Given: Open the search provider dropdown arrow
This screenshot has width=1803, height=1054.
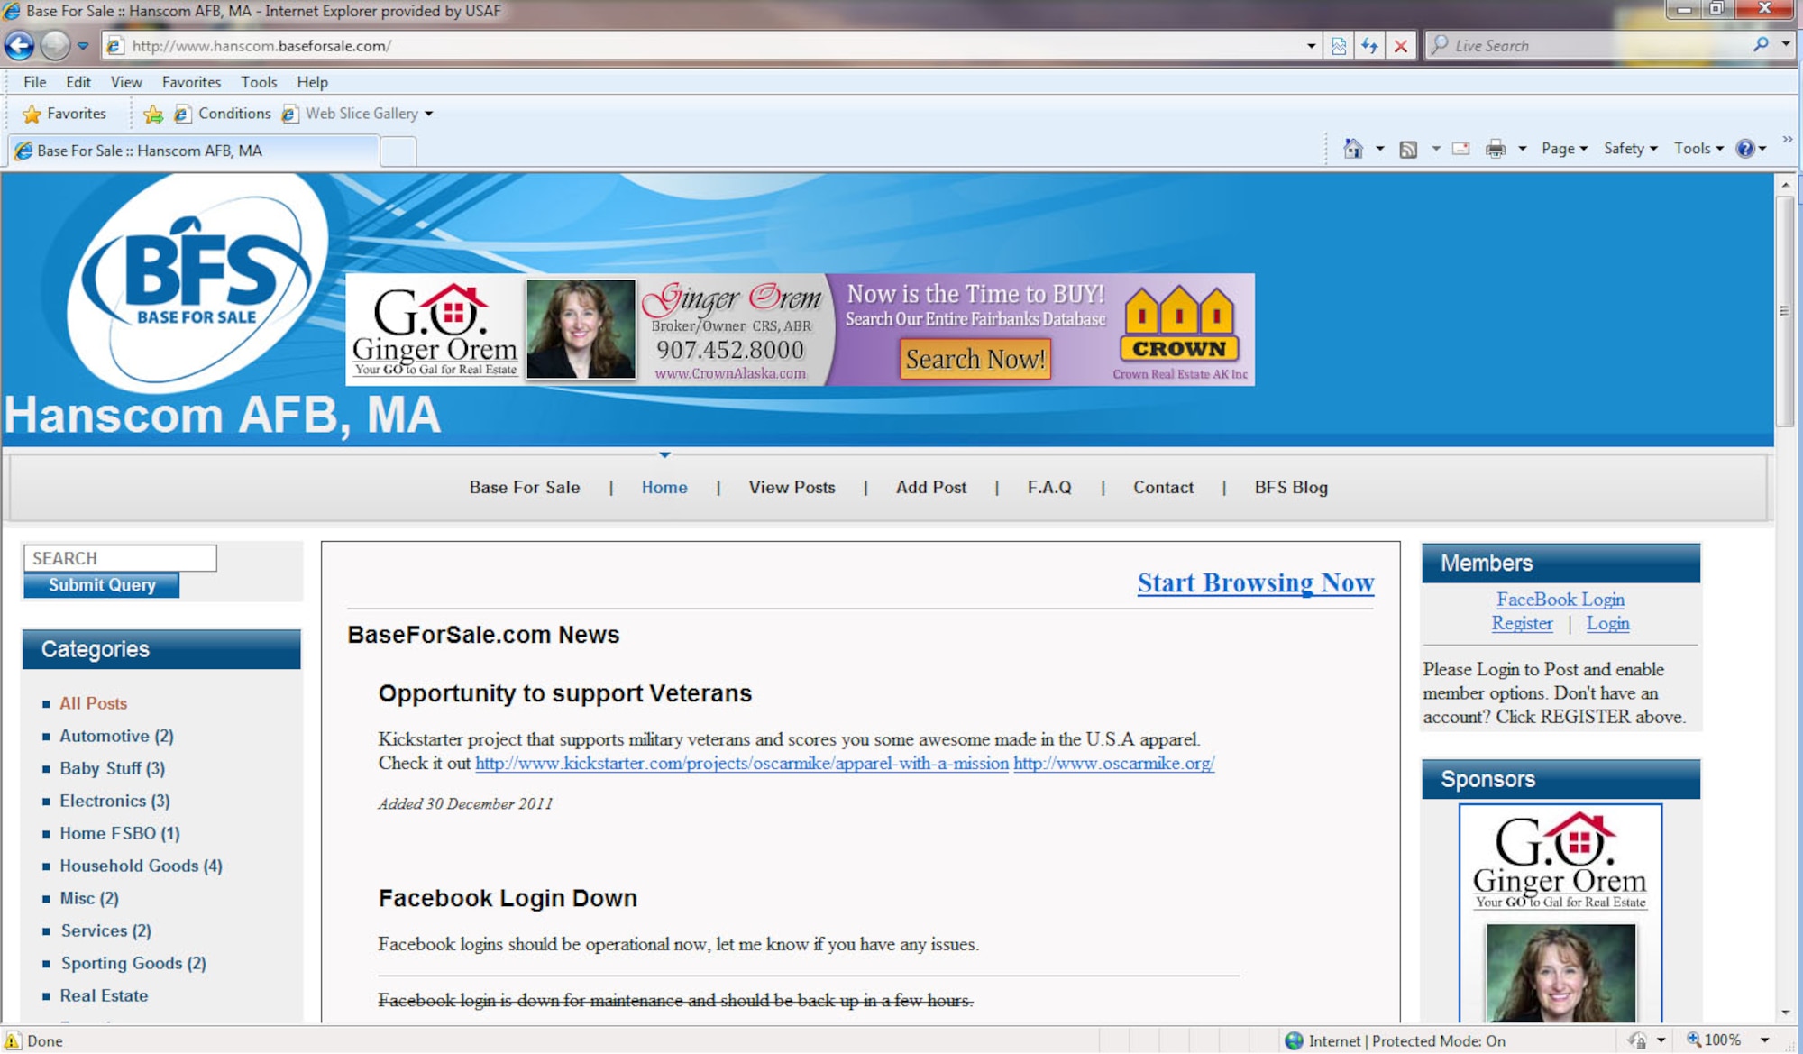Looking at the screenshot, I should click(x=1786, y=44).
